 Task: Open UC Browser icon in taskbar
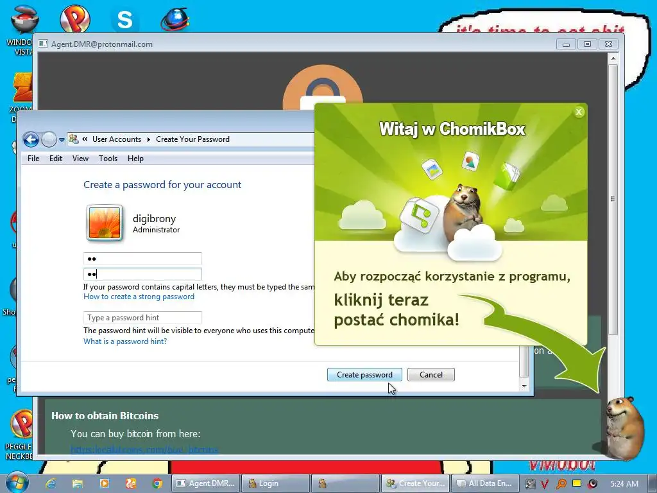coord(131,483)
